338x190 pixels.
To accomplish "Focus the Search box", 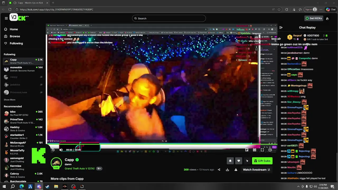I will (x=169, y=18).
